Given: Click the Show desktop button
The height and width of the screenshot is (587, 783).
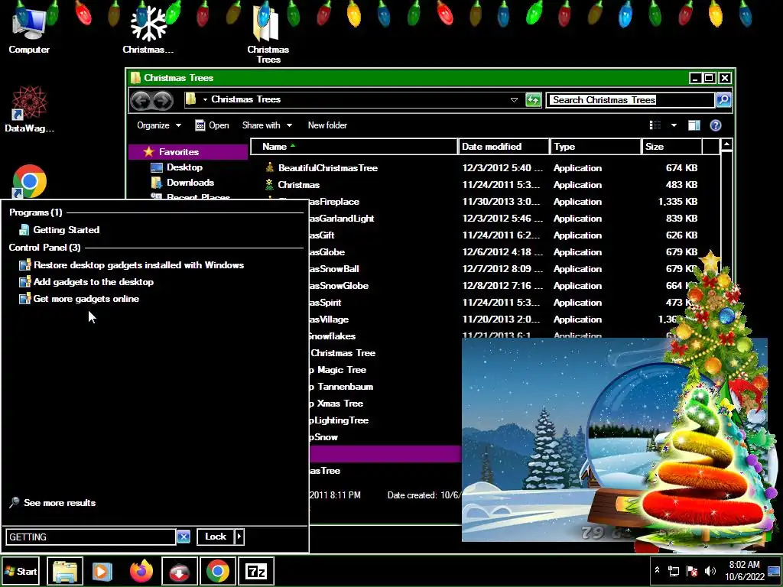Looking at the screenshot, I should click(775, 571).
